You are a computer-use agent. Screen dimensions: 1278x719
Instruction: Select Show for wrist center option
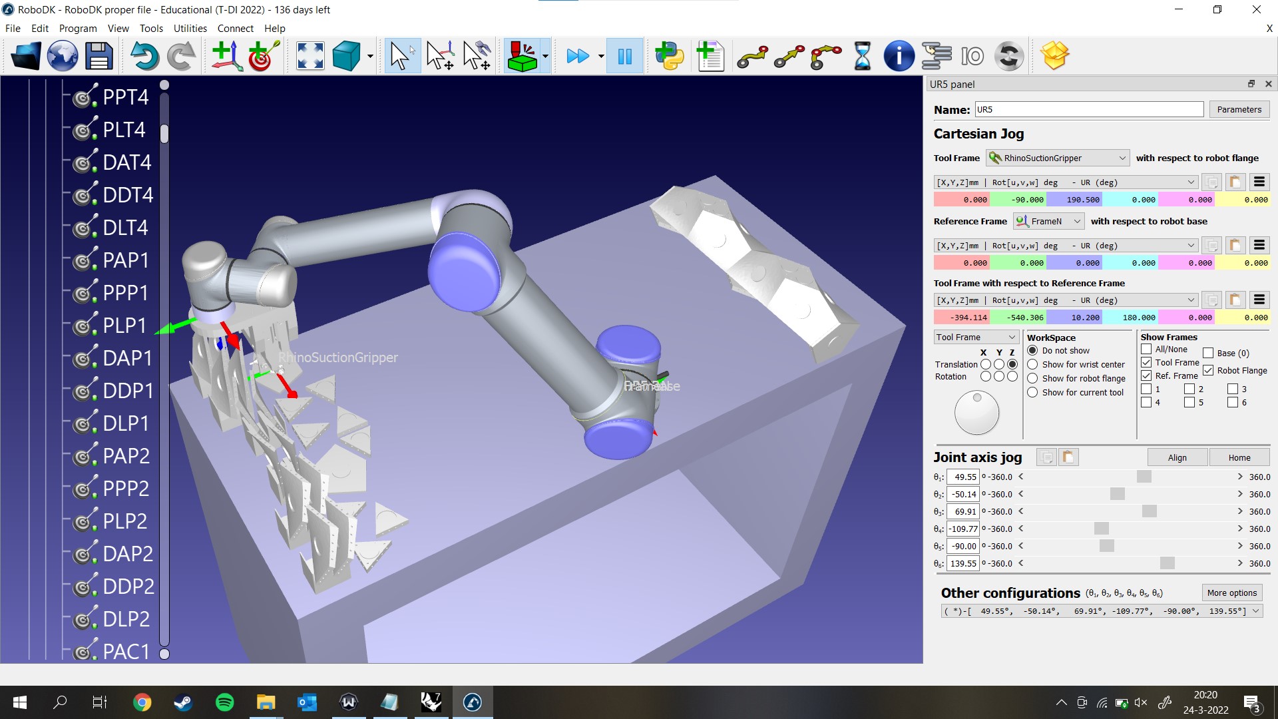[1032, 364]
